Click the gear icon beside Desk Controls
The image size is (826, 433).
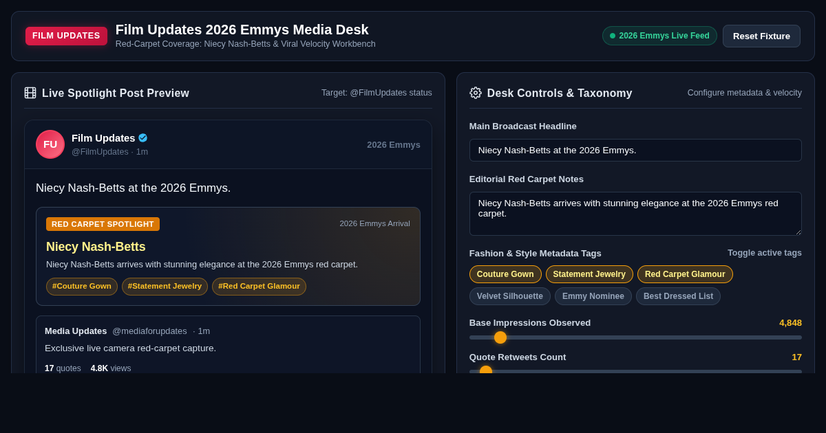(x=476, y=93)
